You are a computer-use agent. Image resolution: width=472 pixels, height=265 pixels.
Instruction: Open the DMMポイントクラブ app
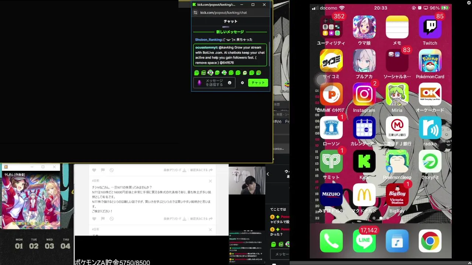[331, 94]
